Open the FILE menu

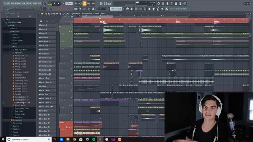click(x=5, y=4)
